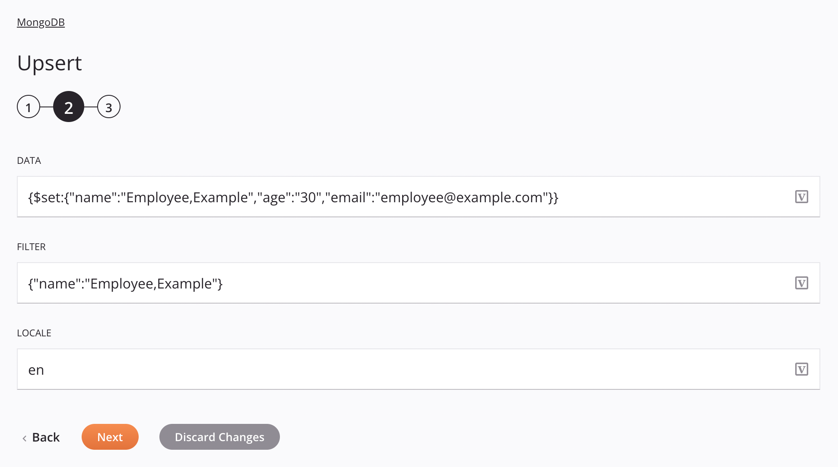Click the variable icon next to FILTER field

(802, 282)
